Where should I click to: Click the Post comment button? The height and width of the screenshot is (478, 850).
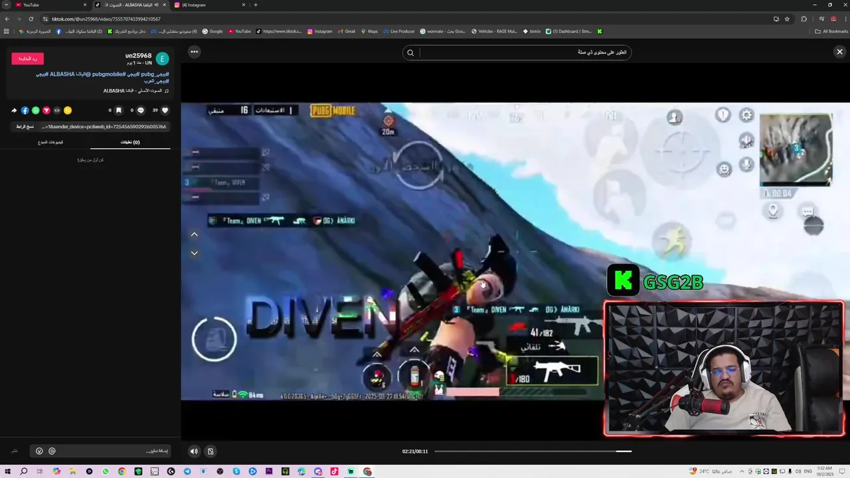click(15, 451)
